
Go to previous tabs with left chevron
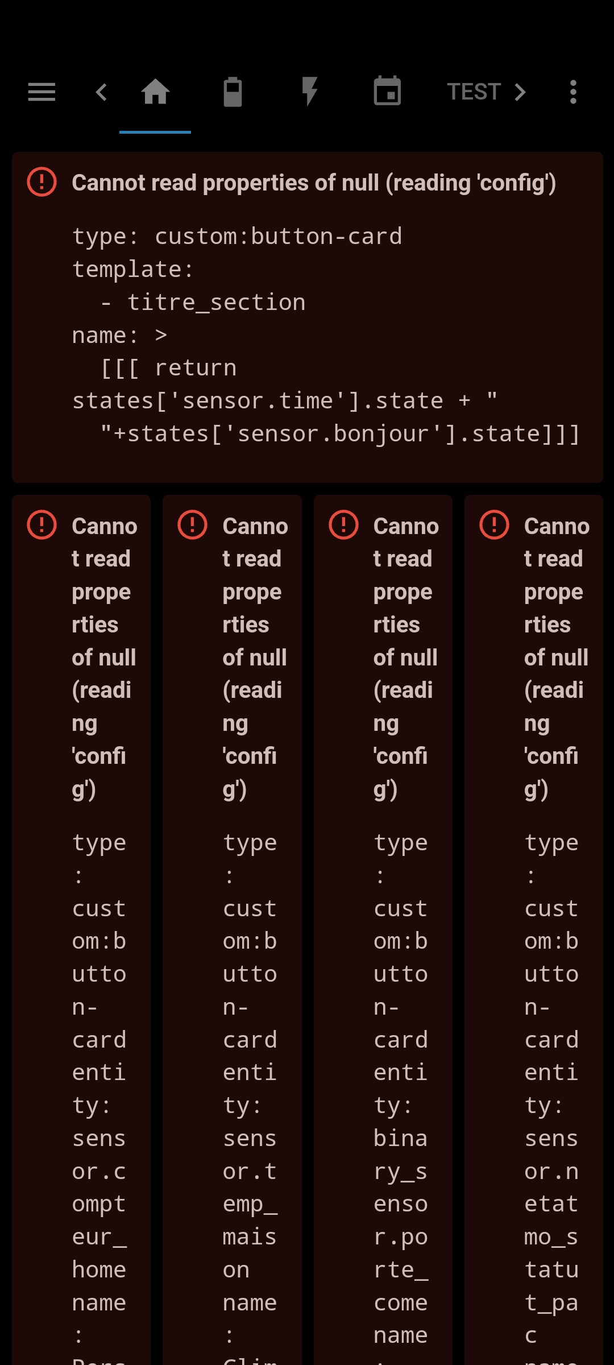click(101, 92)
